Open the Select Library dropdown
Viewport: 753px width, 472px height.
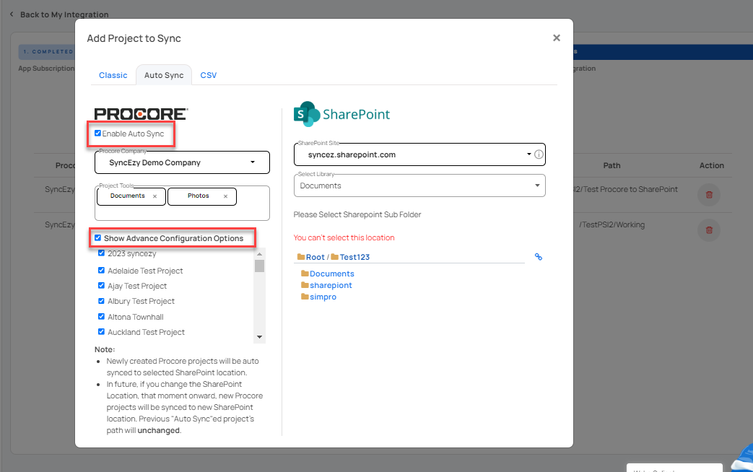pos(419,185)
